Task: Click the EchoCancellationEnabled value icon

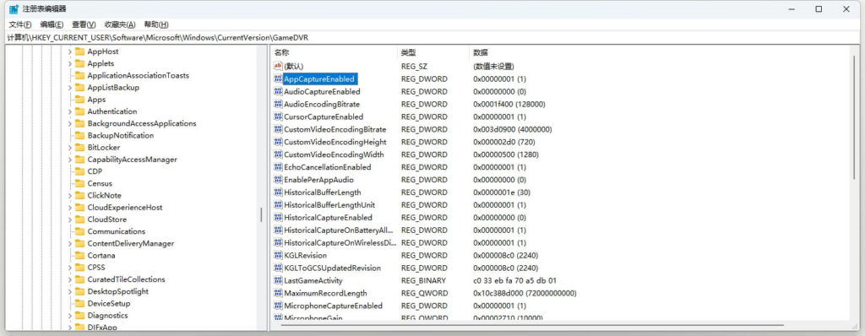Action: click(278, 167)
